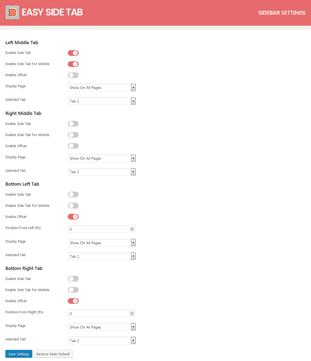Open the SIDEBAR SETTINGS menu item
311x361 pixels.
pyautogui.click(x=282, y=13)
